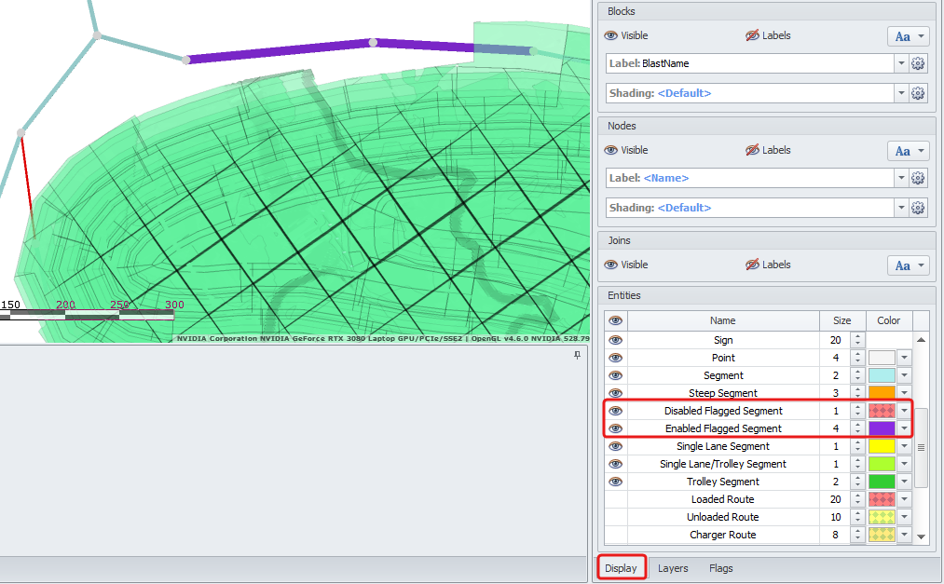Screen dimensions: 944x584
Task: Toggle Nodes Labels visibility
Action: (x=753, y=150)
